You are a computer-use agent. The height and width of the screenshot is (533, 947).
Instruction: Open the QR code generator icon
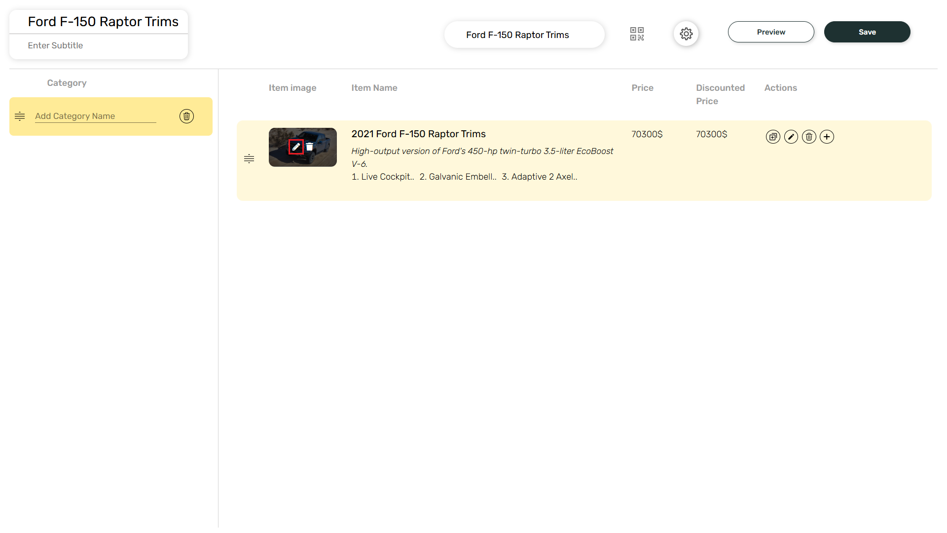pyautogui.click(x=637, y=34)
